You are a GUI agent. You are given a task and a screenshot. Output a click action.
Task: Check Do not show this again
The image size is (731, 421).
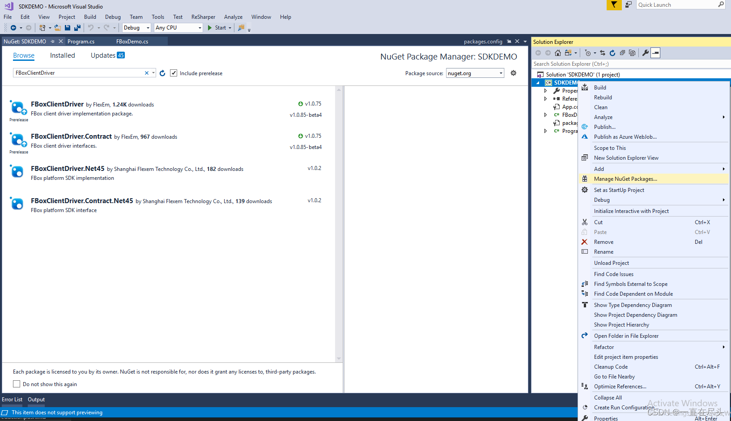click(x=17, y=384)
